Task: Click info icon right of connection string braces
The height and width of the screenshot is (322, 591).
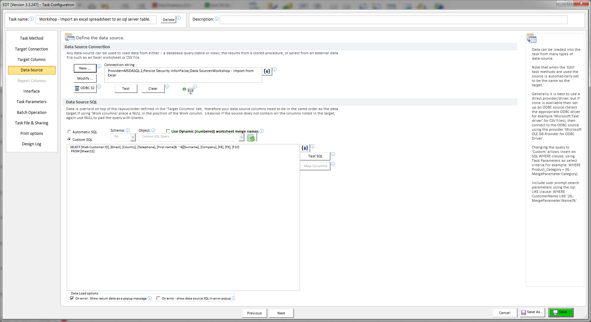Action: pos(275,69)
